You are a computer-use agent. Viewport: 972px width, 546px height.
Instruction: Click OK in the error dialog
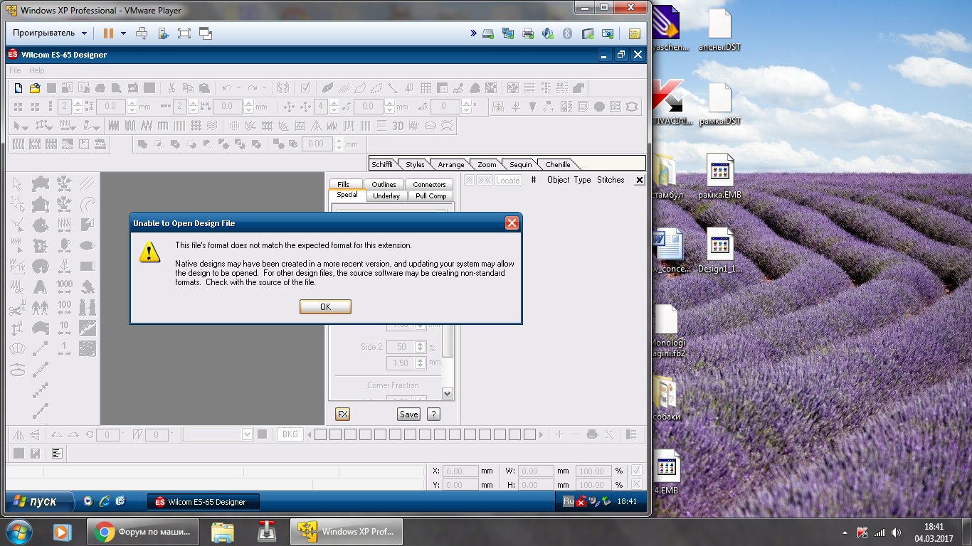tap(325, 306)
